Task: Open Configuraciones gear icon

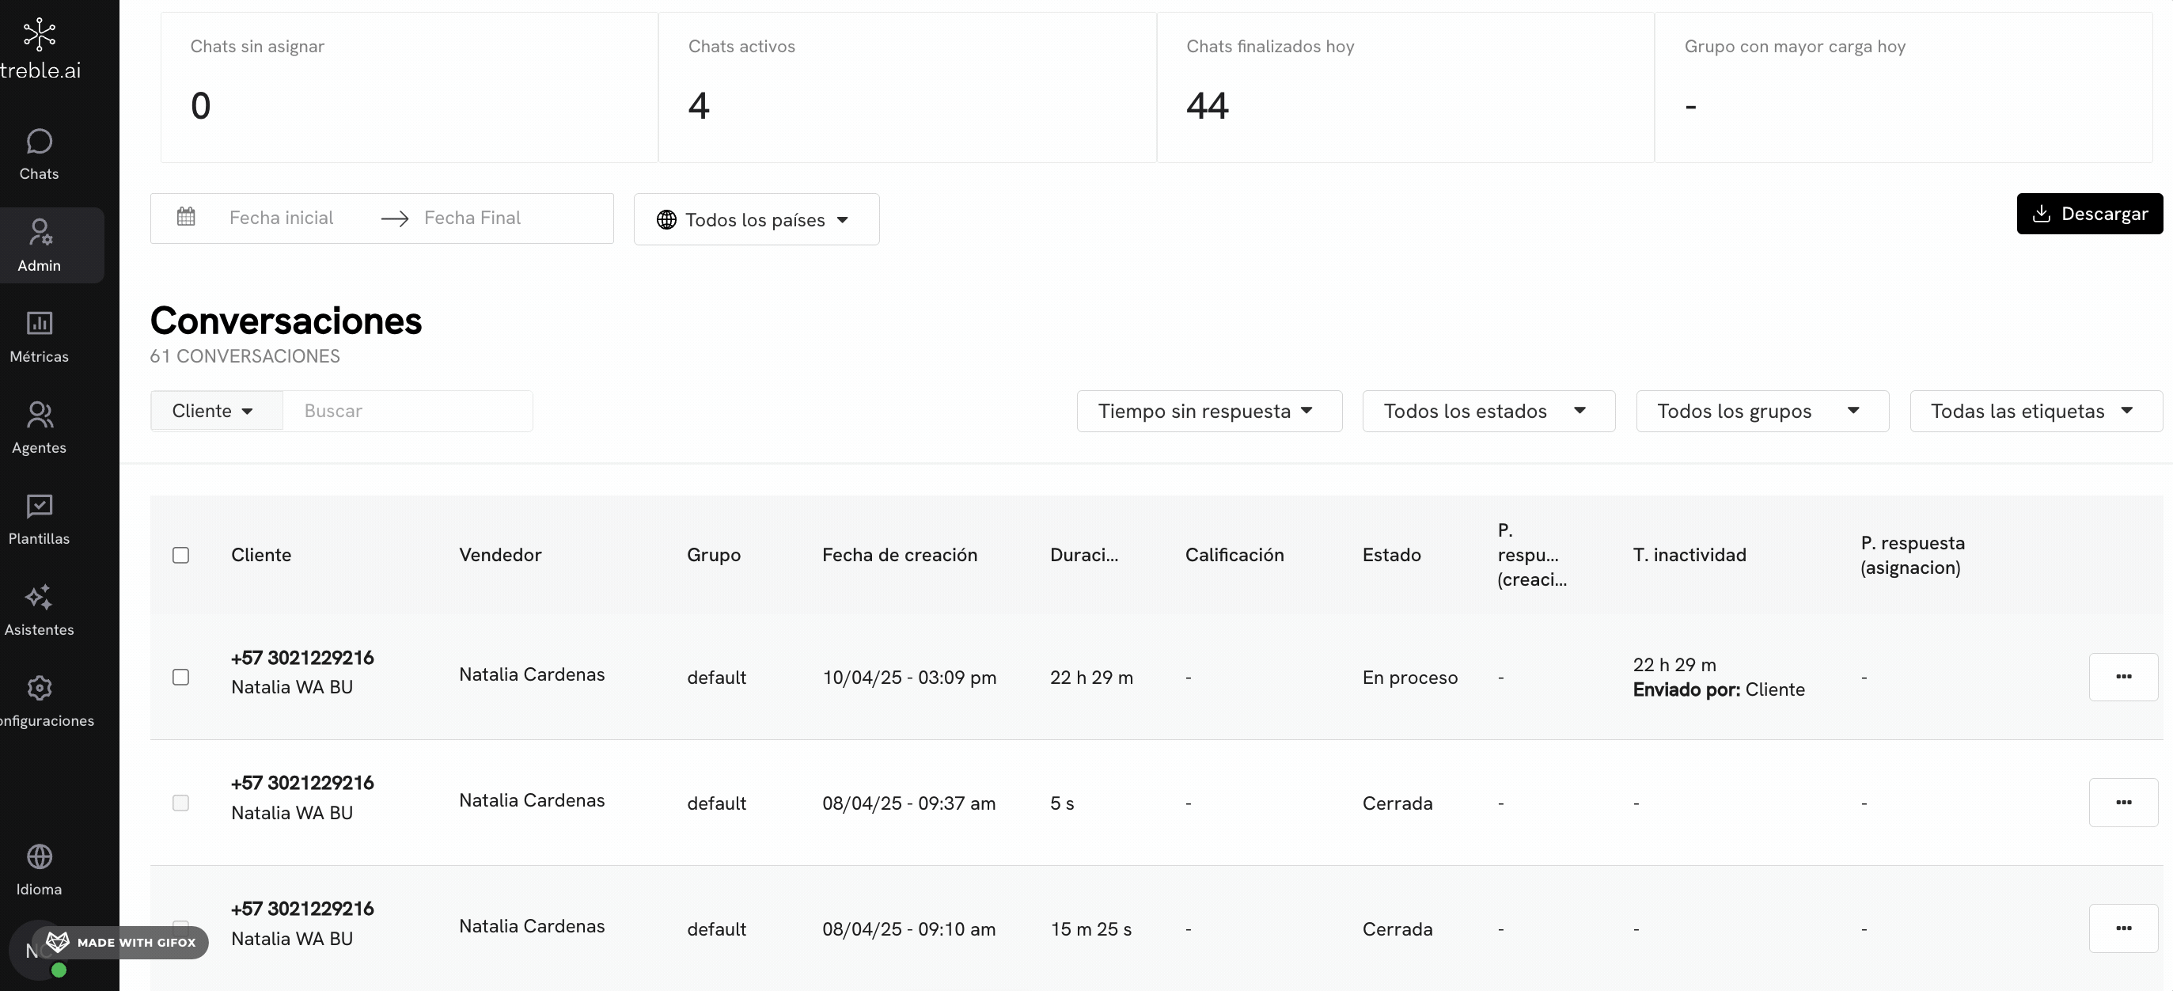Action: pyautogui.click(x=39, y=688)
